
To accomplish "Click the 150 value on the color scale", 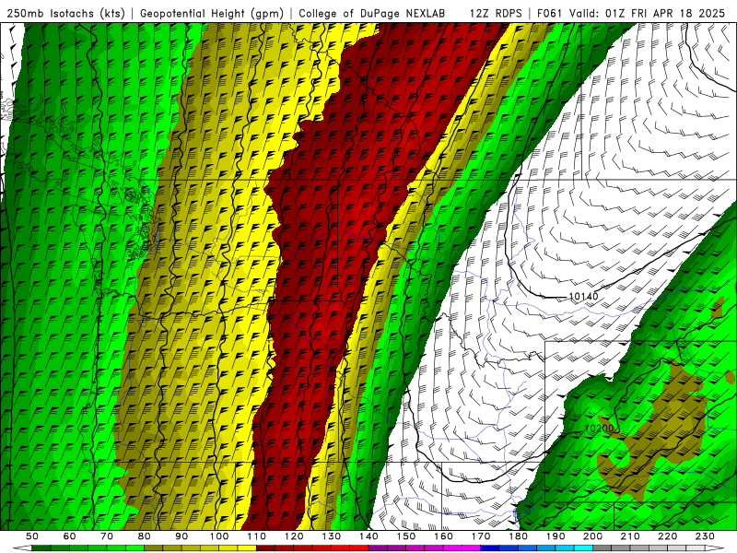I will pyautogui.click(x=406, y=536).
